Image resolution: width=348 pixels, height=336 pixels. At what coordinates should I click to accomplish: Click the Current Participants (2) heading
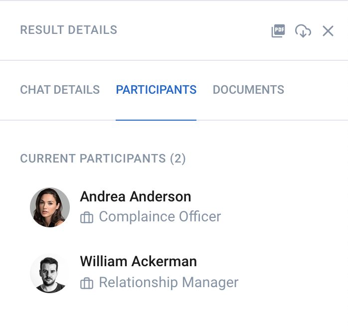pyautogui.click(x=103, y=159)
